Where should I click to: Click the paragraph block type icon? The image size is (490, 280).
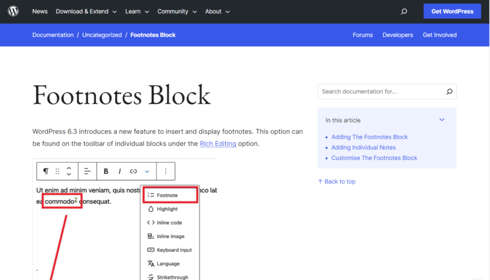[x=45, y=171]
